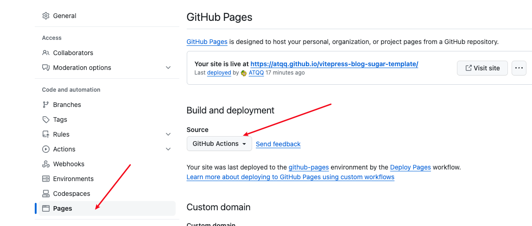Click the Tags label icon
Screen dimensions: 532x226
point(46,119)
